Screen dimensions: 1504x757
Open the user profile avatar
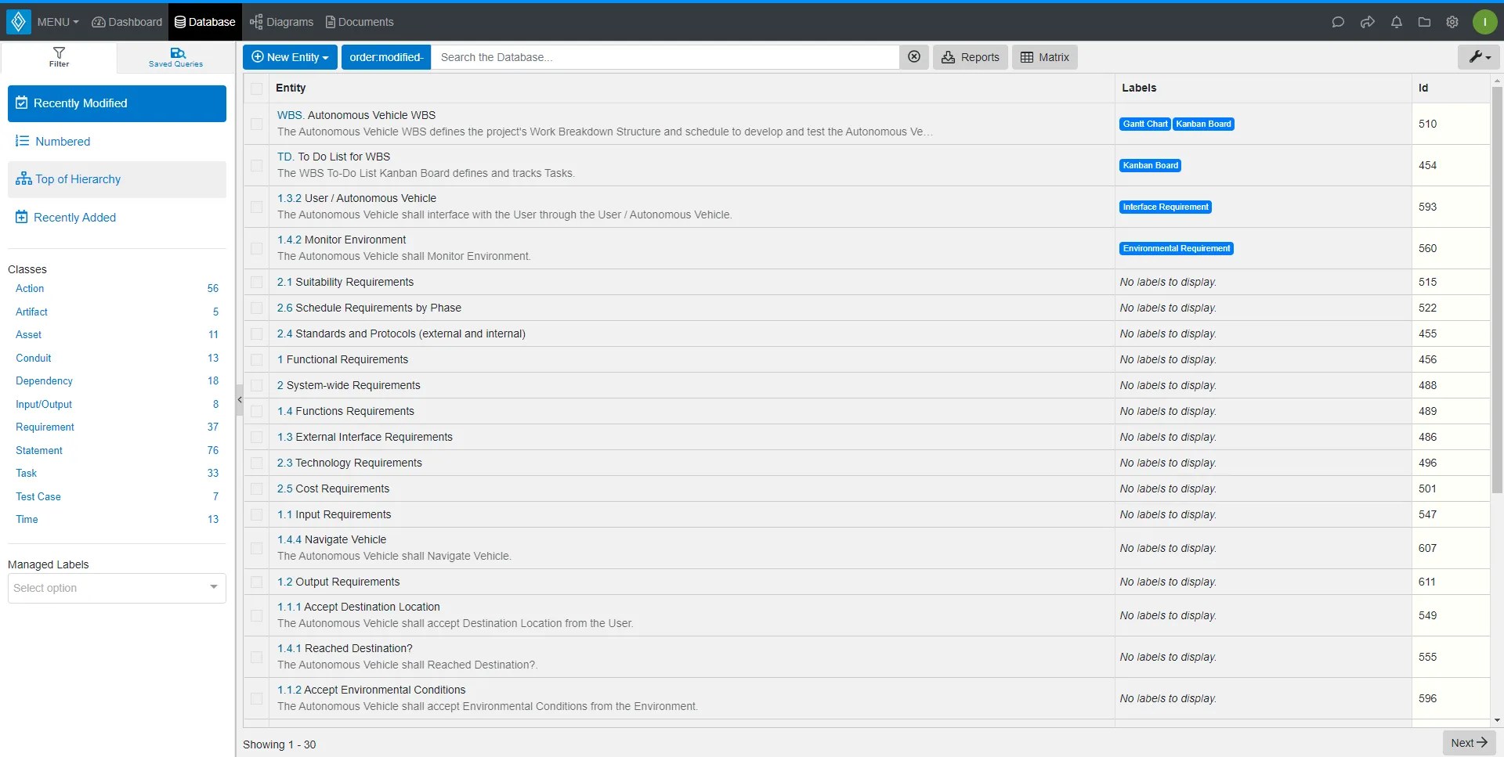point(1484,22)
